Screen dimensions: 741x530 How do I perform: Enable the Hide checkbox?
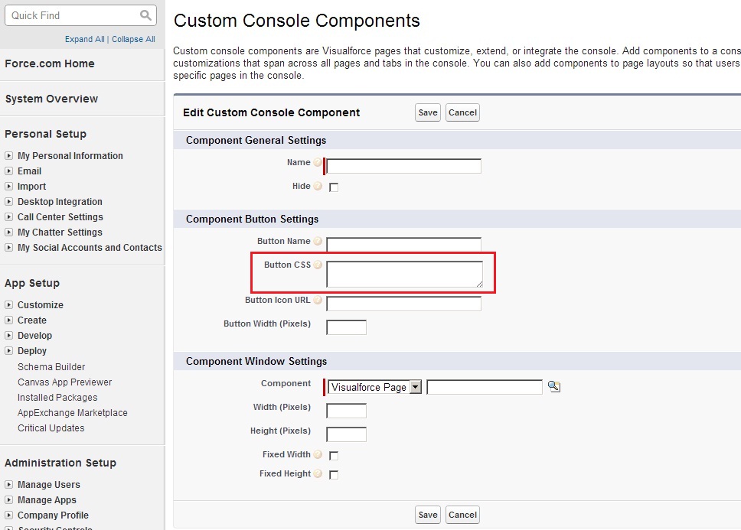pyautogui.click(x=334, y=187)
